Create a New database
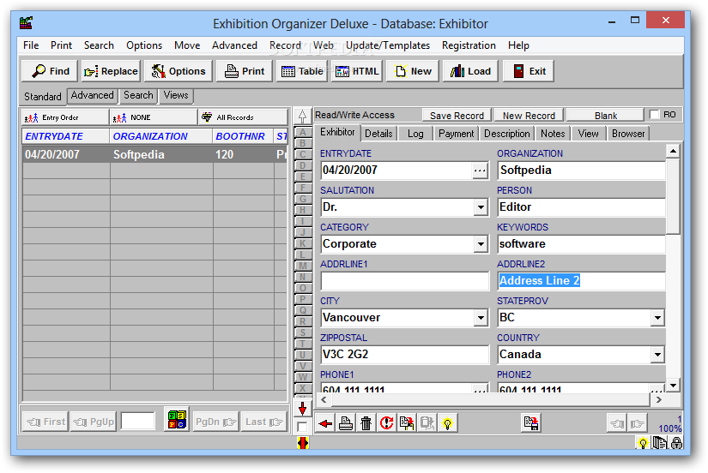Image resolution: width=708 pixels, height=473 pixels. point(413,71)
